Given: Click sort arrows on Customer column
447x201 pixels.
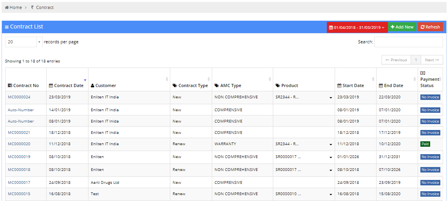Looking at the screenshot, I should [x=167, y=79].
